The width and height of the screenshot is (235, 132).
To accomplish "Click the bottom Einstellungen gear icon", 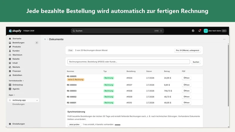I will 10,124.
